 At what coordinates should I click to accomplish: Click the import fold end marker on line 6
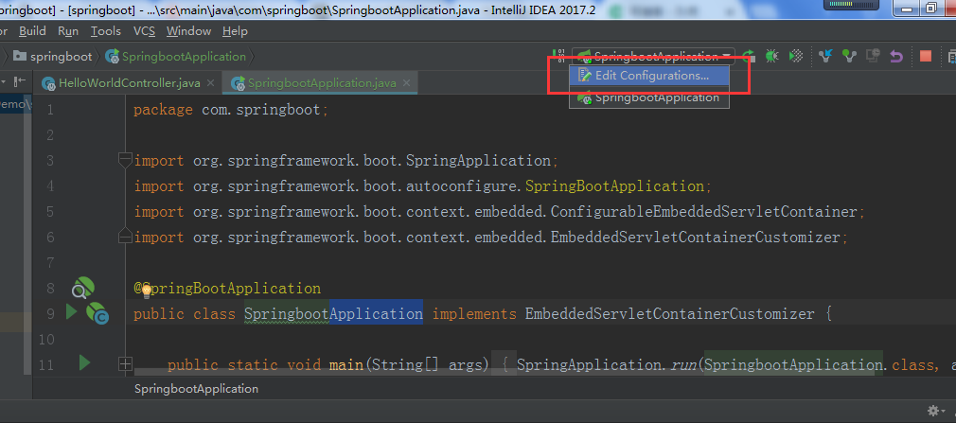(x=125, y=236)
